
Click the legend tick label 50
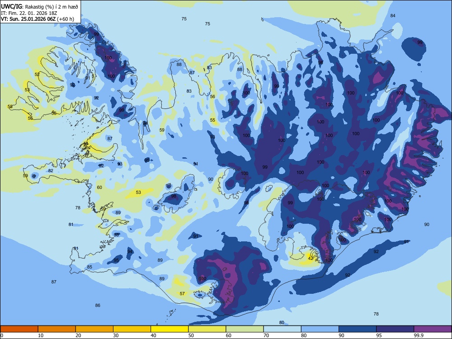coord(191,335)
